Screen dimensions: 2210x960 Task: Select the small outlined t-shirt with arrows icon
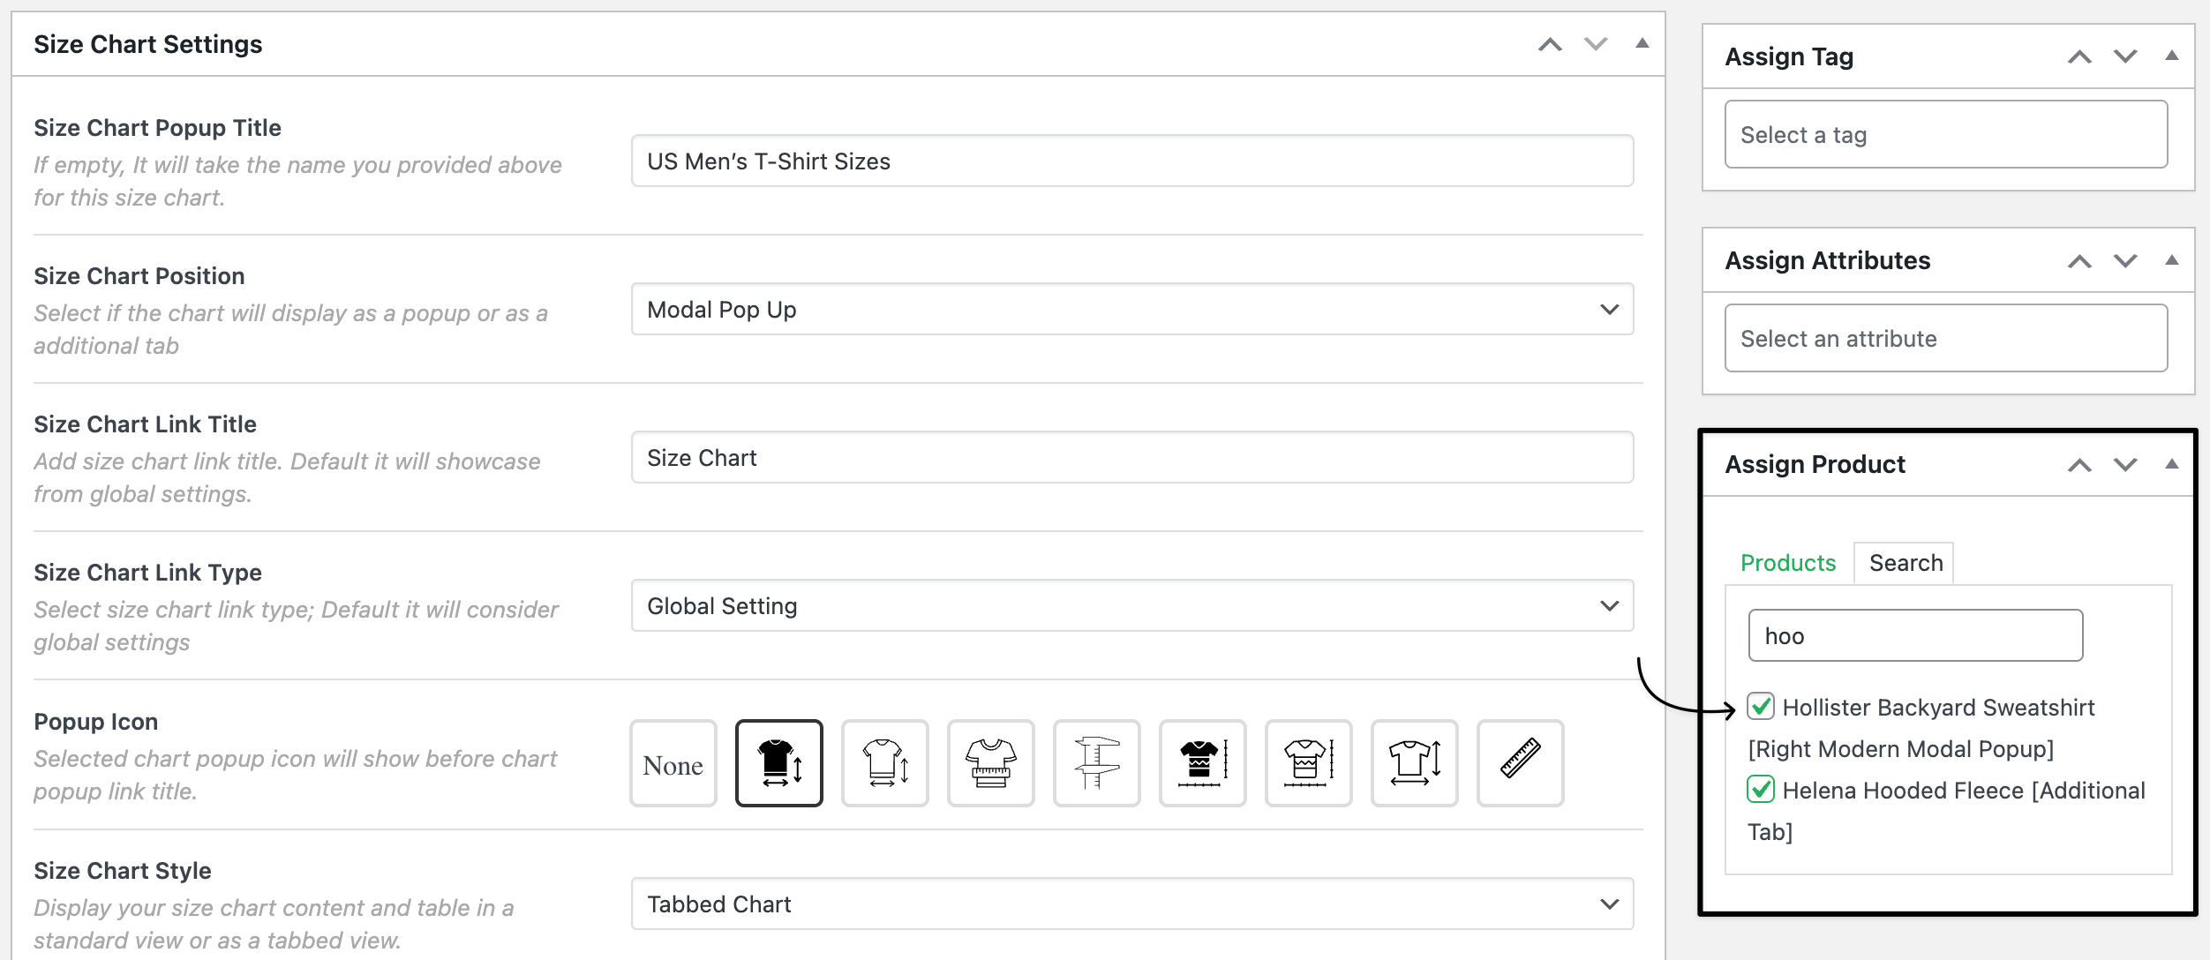coord(884,762)
